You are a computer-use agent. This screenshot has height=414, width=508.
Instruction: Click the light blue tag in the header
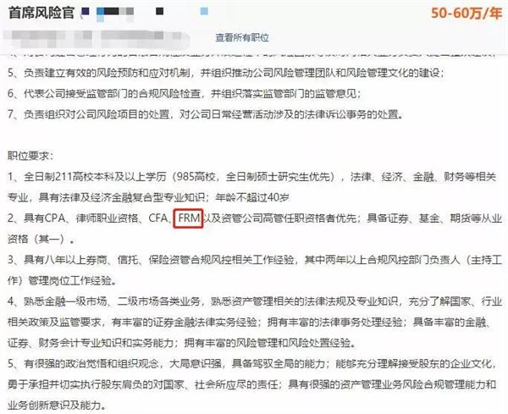click(x=204, y=12)
